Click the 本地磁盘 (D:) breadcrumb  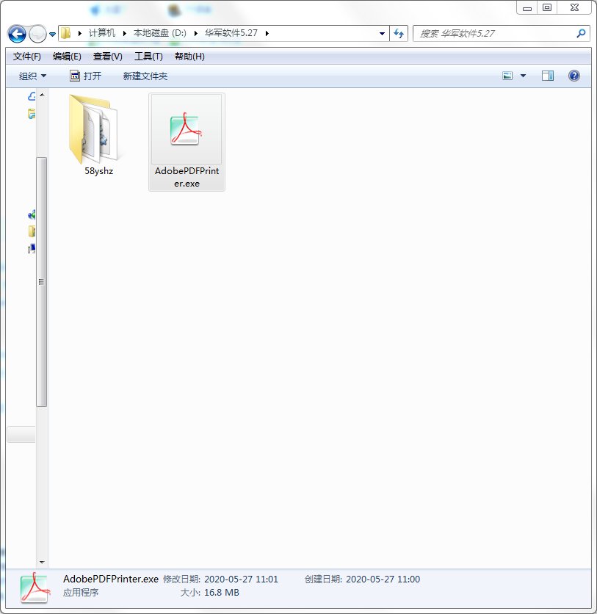click(160, 33)
